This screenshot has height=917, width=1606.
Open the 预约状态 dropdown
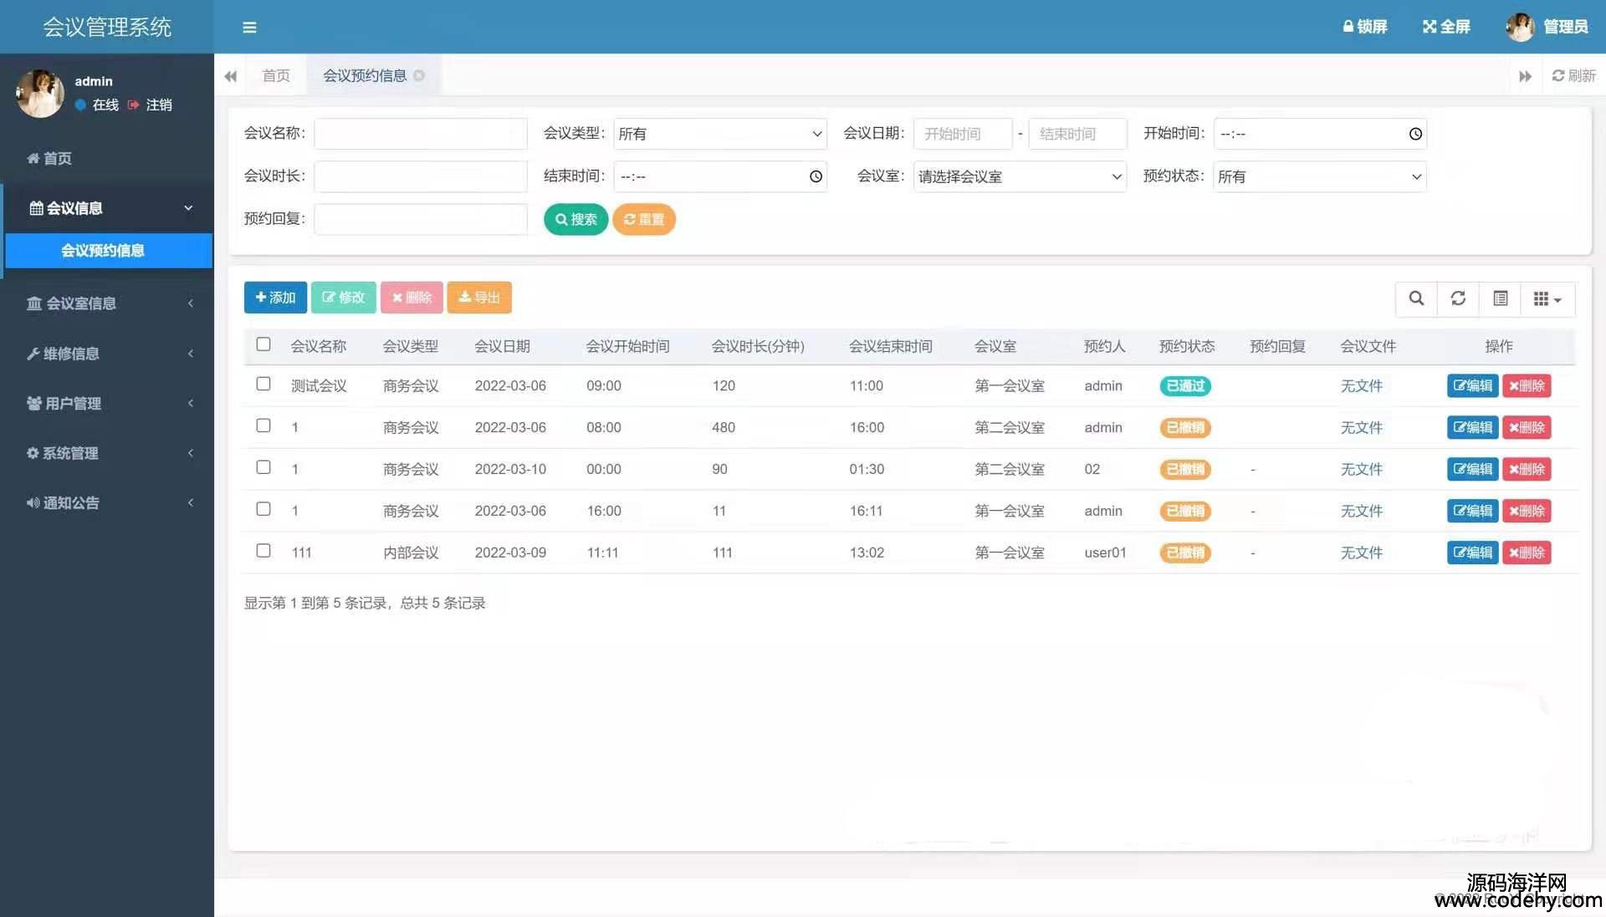(1320, 176)
